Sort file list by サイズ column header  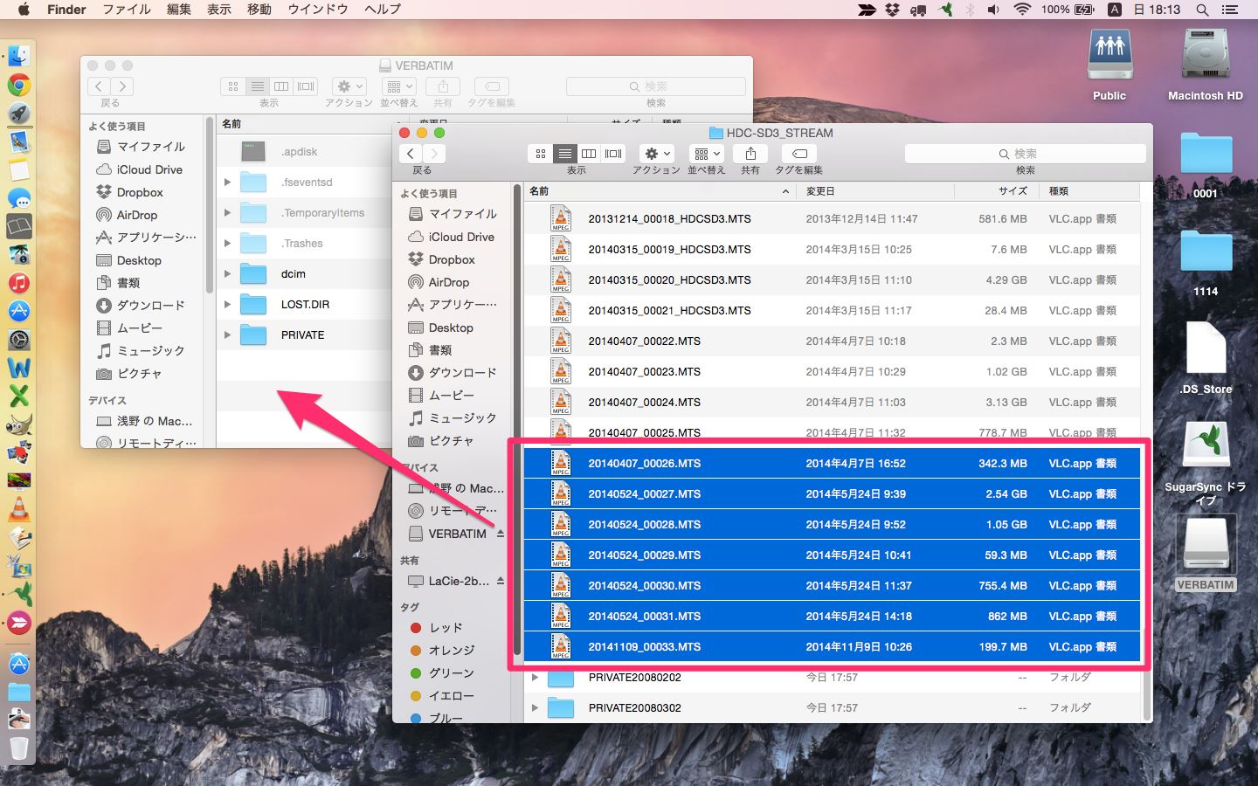coord(1013,191)
